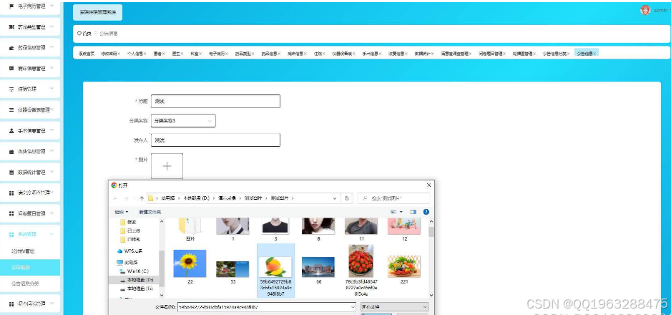
Task: Click the person icon beside 手术信息管理
Action: 11,131
